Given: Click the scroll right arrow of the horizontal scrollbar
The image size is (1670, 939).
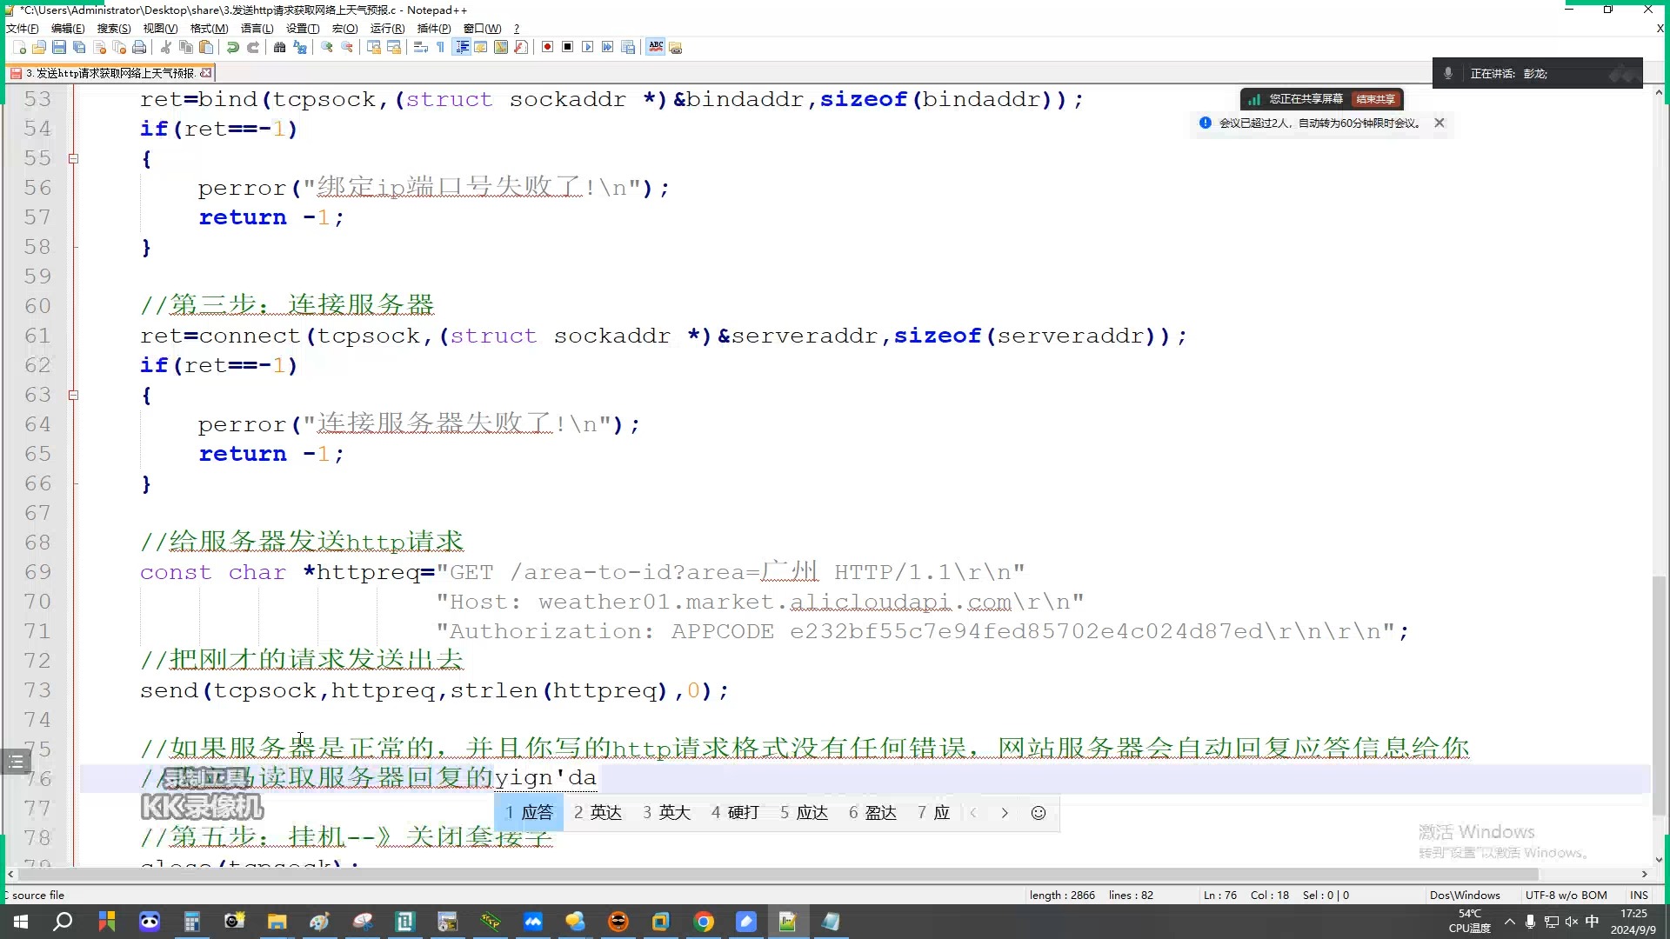Looking at the screenshot, I should click(1645, 874).
